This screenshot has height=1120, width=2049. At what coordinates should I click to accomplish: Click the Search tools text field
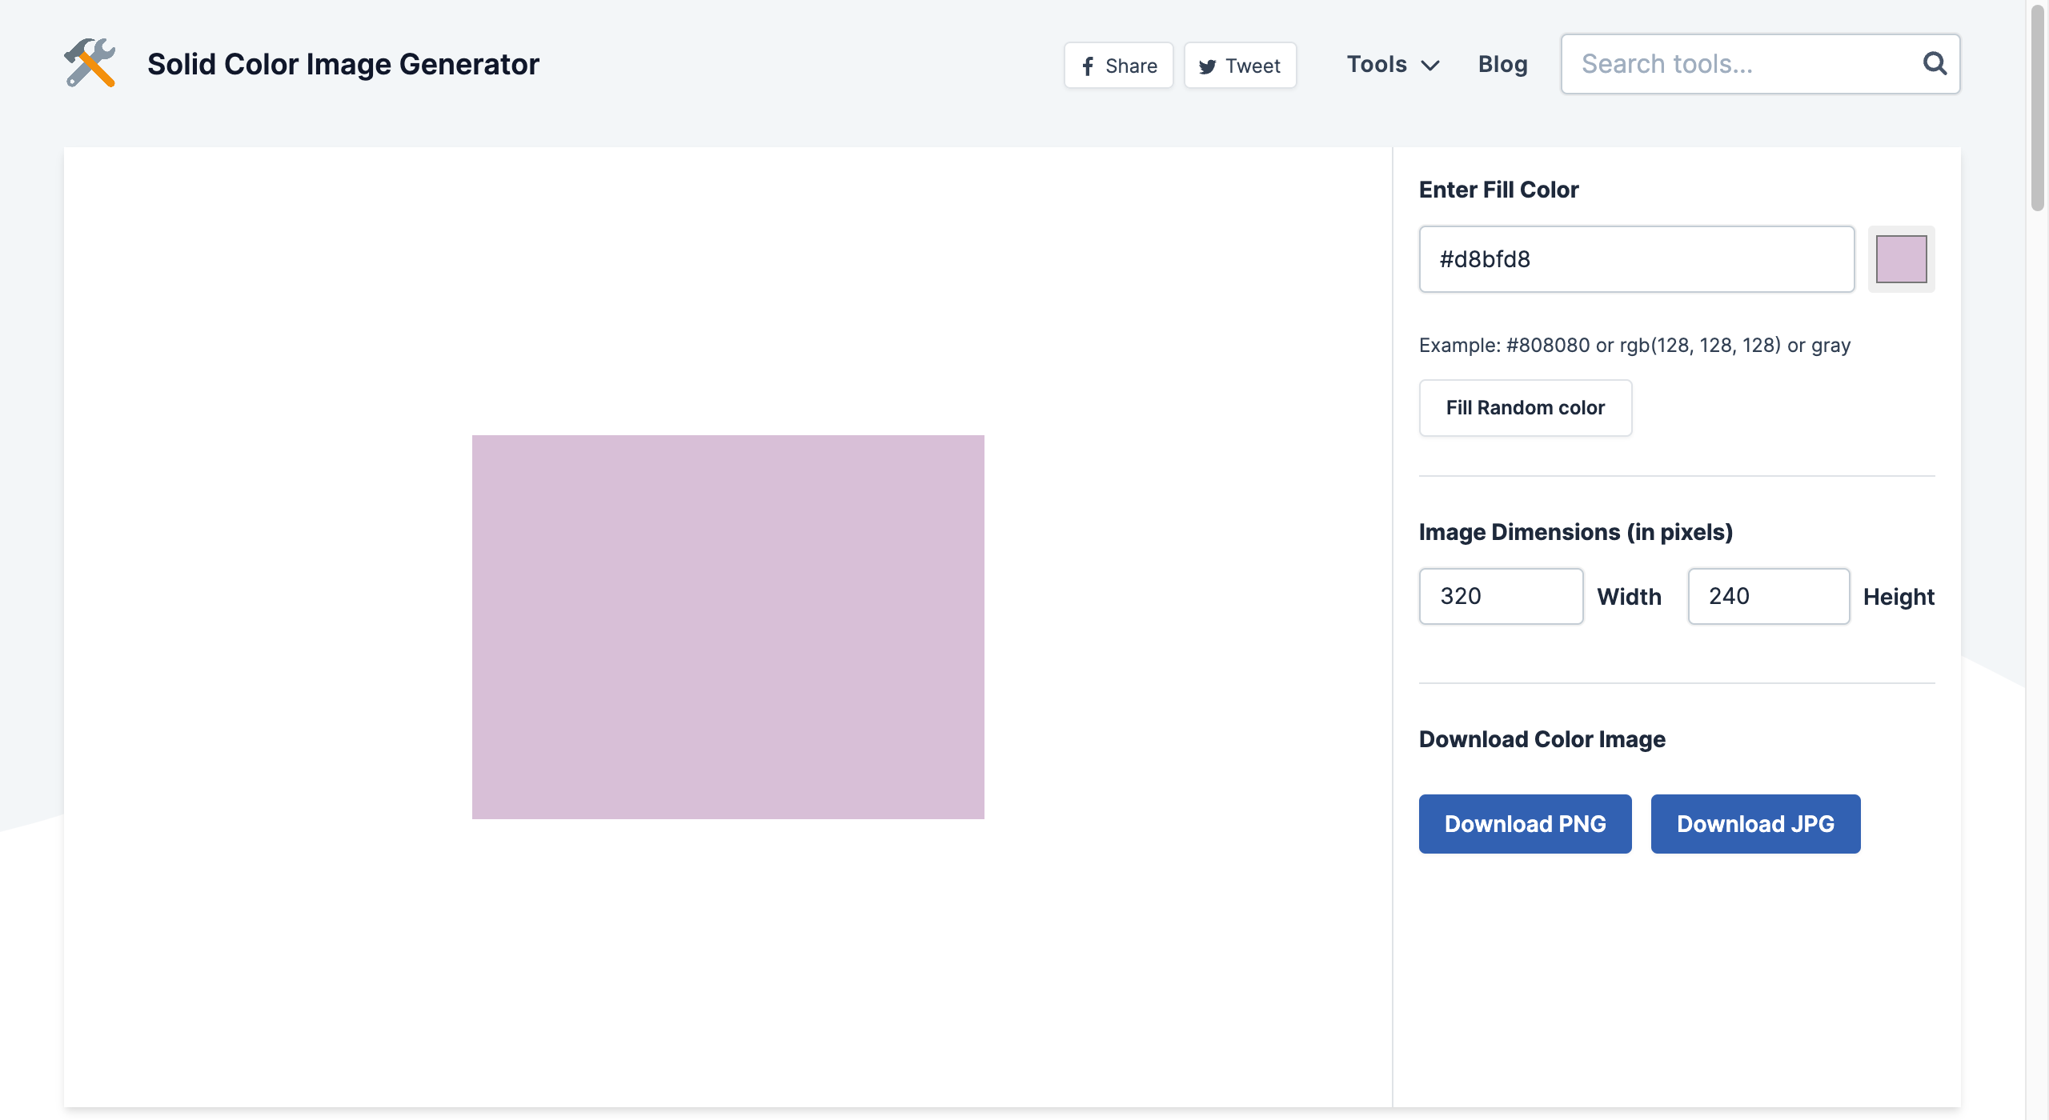[1745, 64]
